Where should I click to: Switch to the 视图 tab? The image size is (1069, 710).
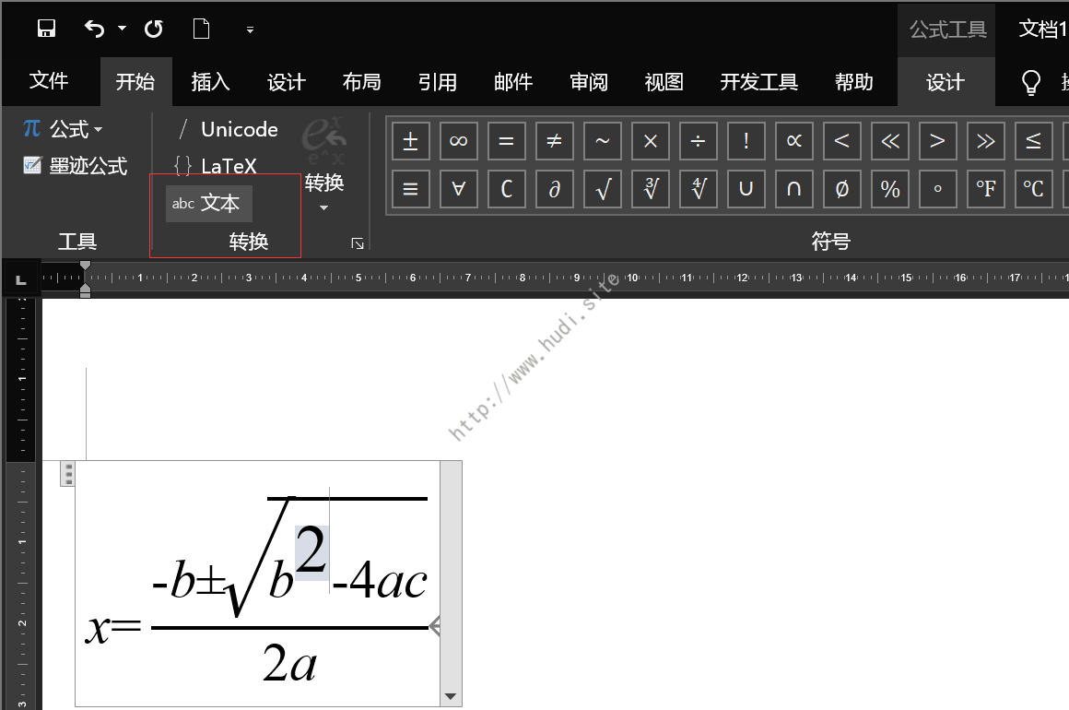coord(664,83)
